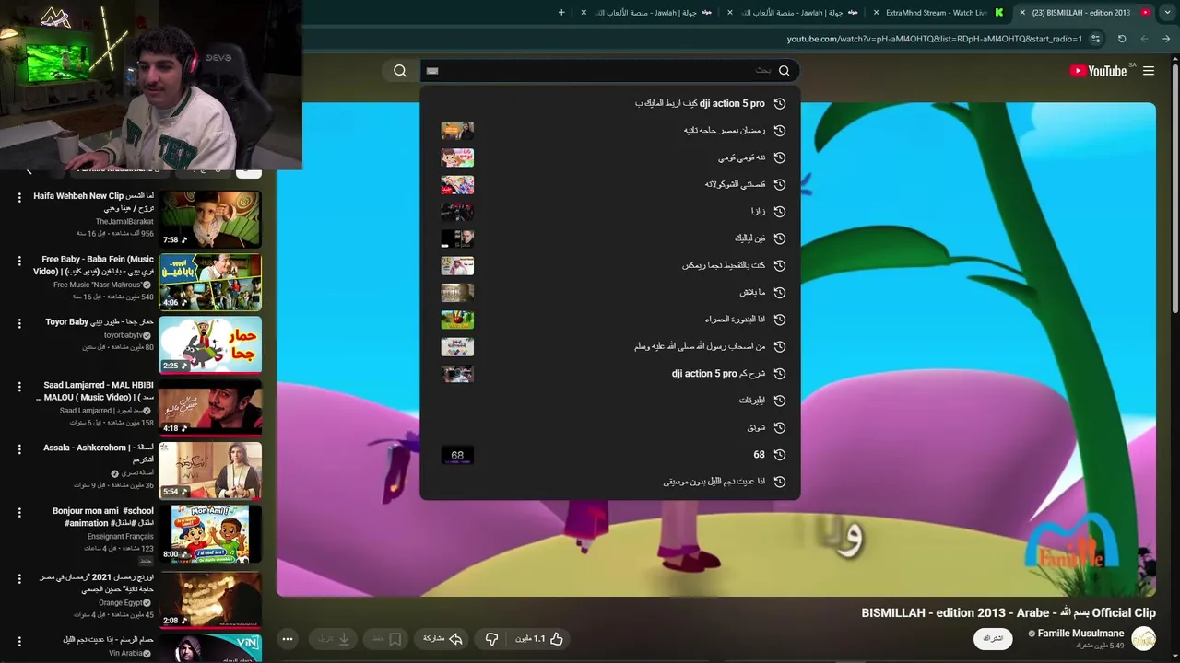Switch to the ExtraMhnd Stream tab
Image resolution: width=1180 pixels, height=663 pixels.
936,13
